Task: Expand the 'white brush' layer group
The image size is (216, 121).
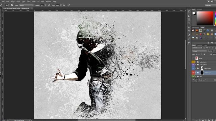Action: (x=196, y=73)
